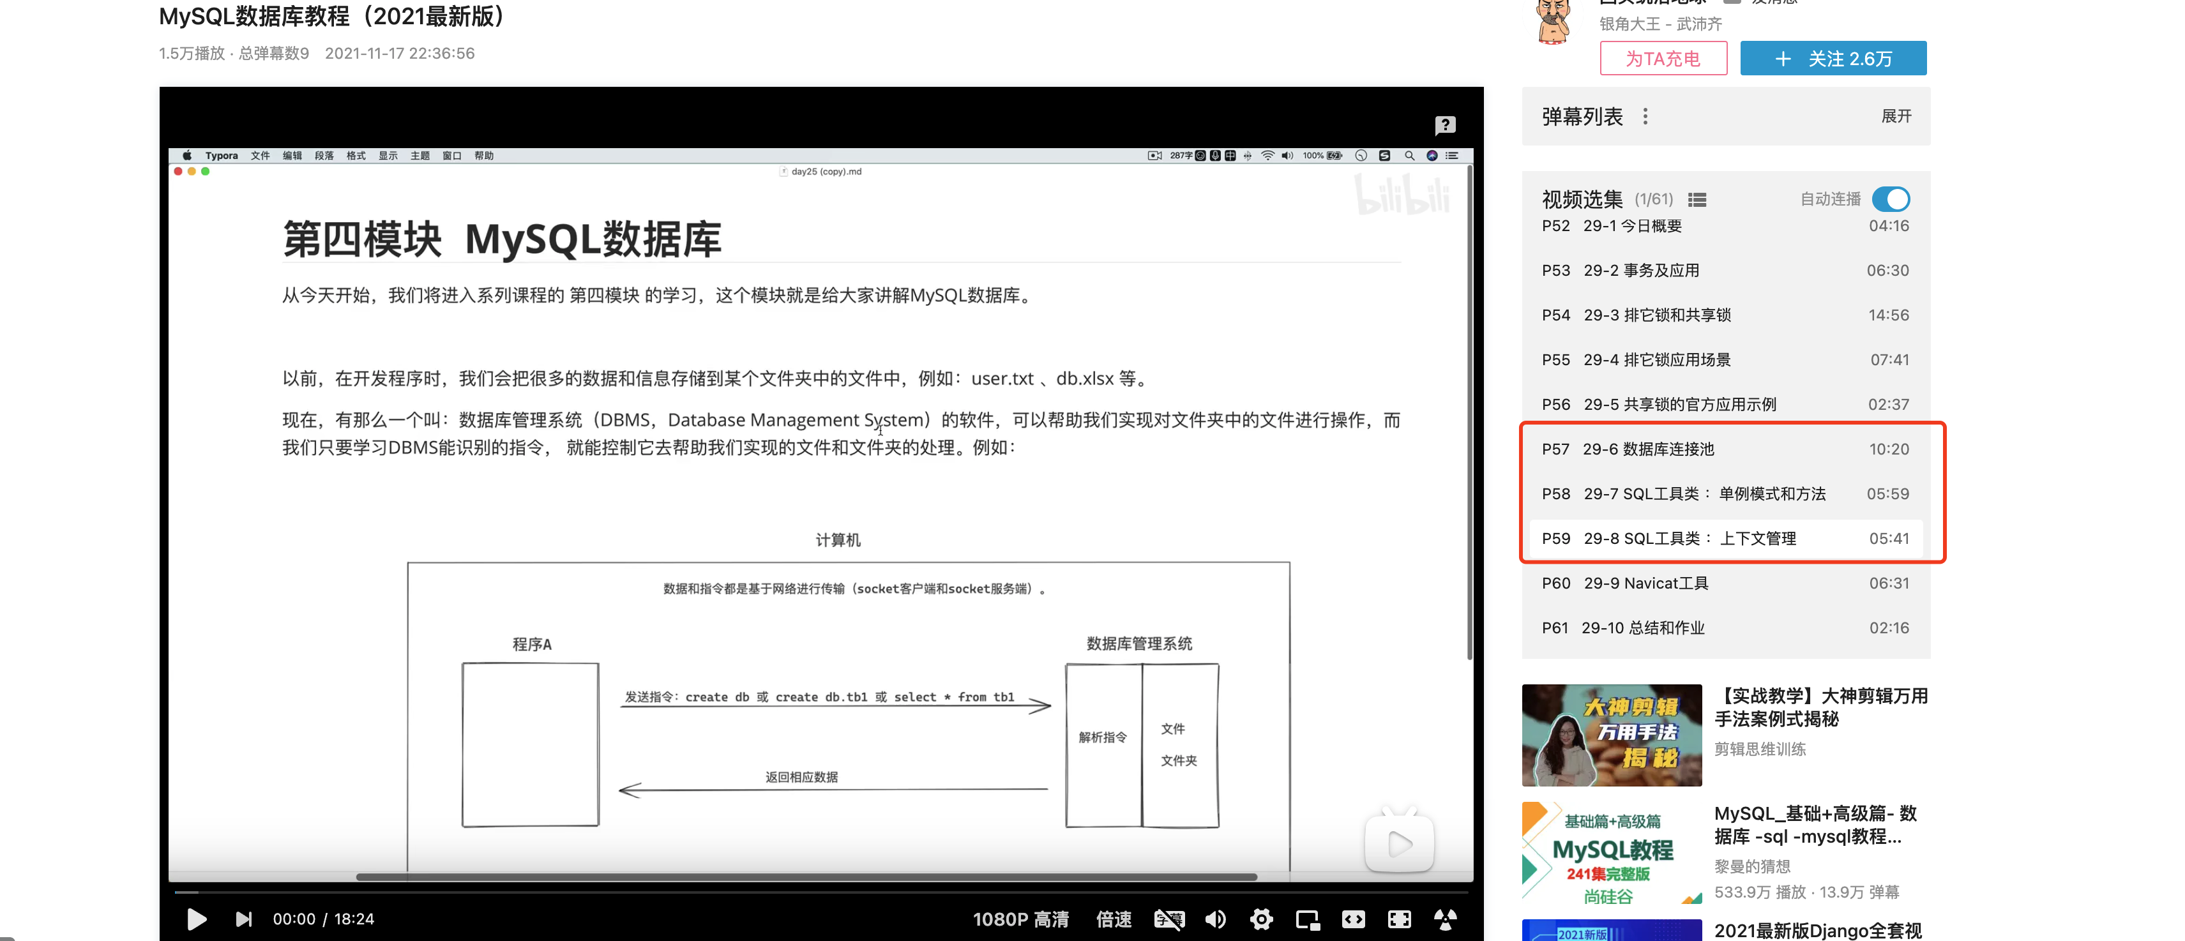
Task: Open the danmaku list three-dot menu
Action: click(1645, 116)
